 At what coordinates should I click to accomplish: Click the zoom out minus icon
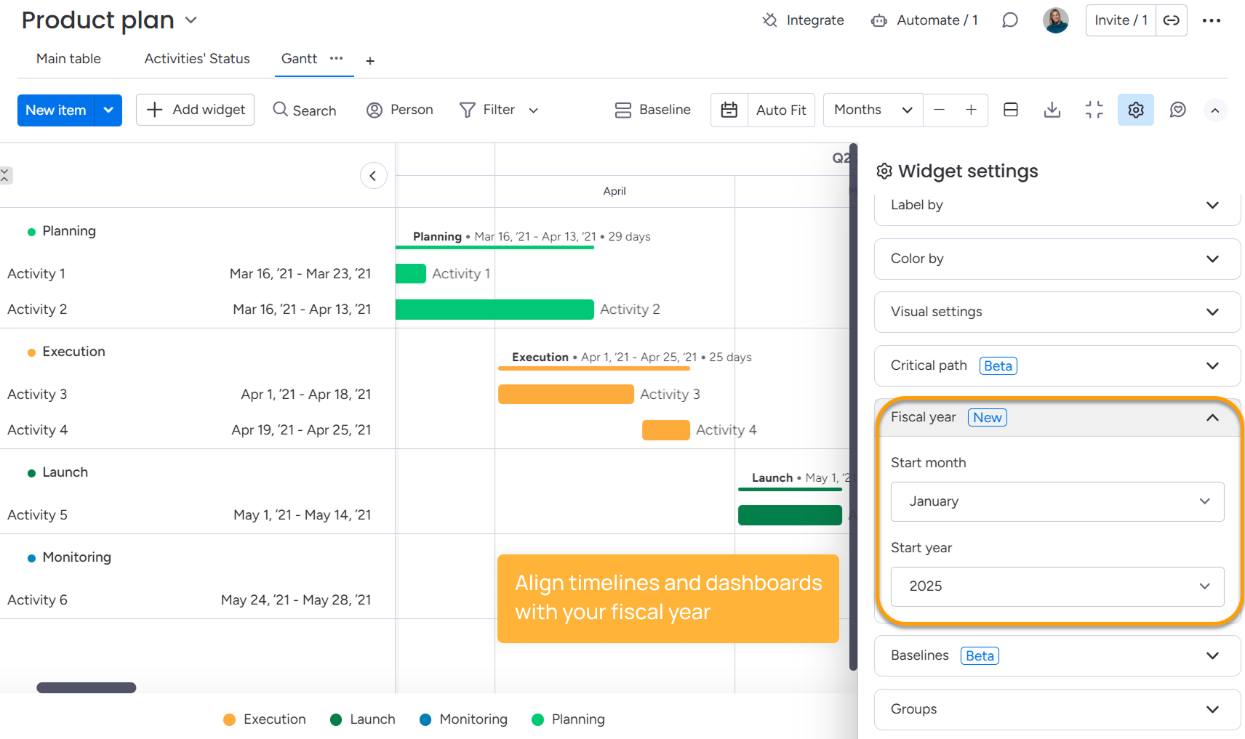(x=939, y=110)
